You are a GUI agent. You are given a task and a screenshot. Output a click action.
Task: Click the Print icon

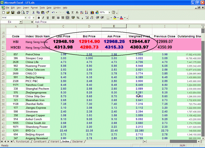(x=18, y=12)
